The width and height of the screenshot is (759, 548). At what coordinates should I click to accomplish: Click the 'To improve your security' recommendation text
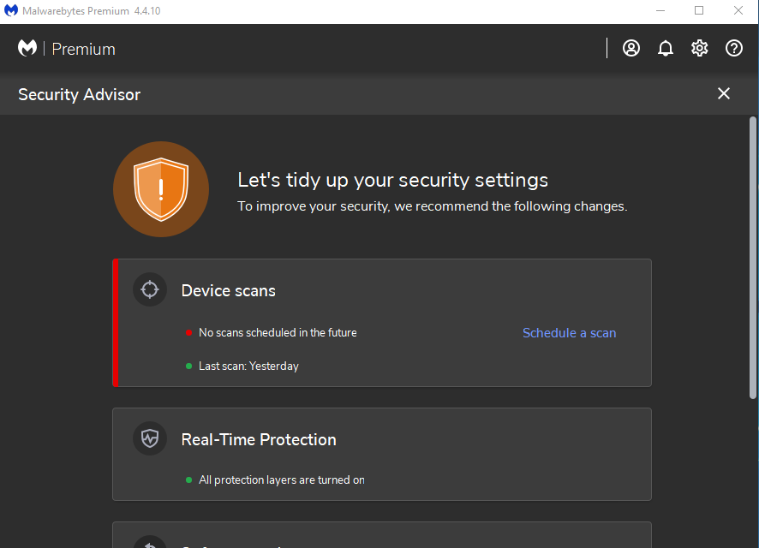[x=433, y=206]
